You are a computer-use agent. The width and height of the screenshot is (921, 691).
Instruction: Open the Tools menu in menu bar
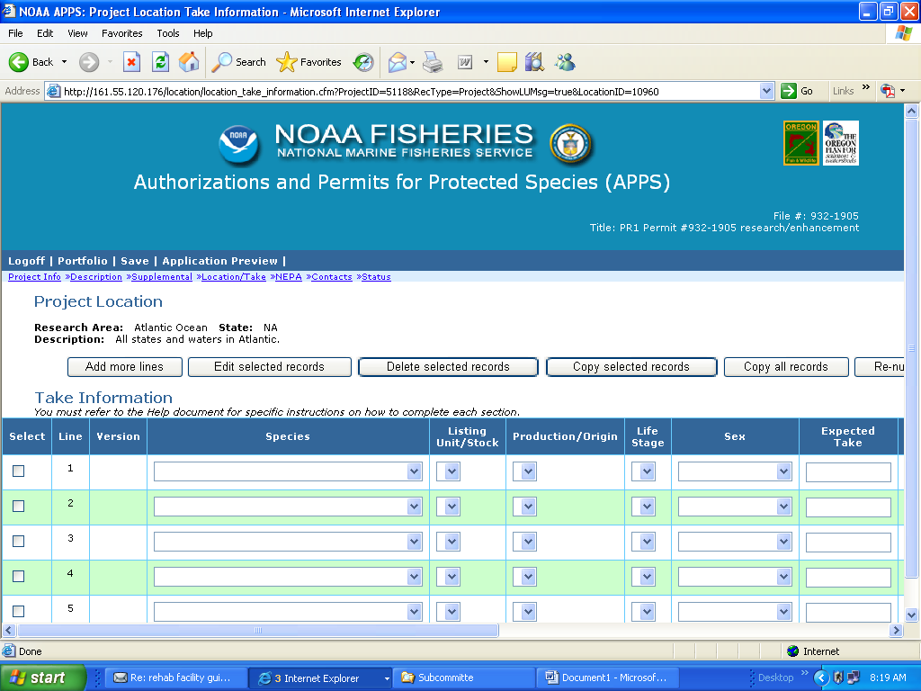(168, 33)
